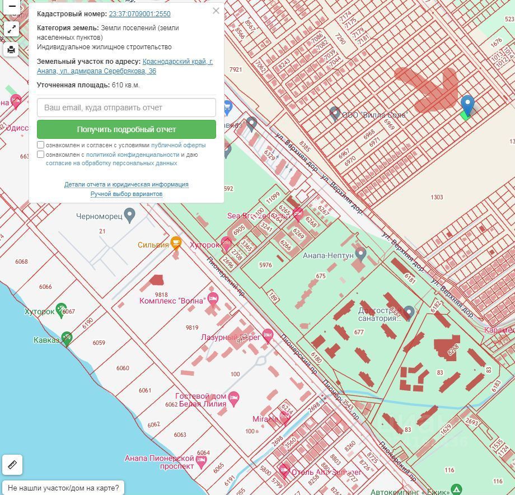
Task: Click the ООО "Вилла Соле" map pin
Action: pos(335,114)
